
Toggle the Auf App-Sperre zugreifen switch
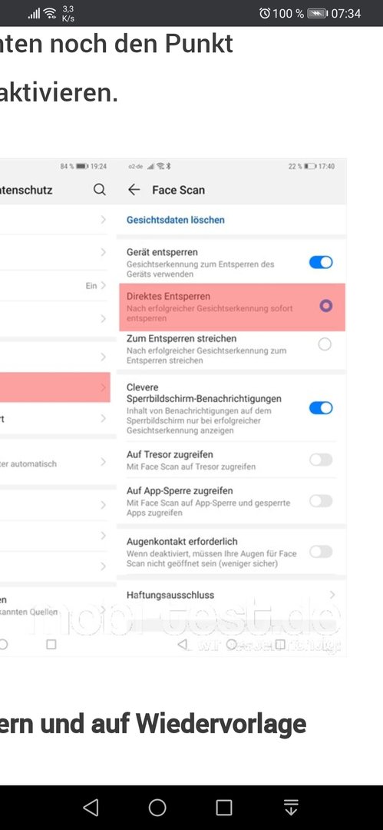[x=321, y=500]
